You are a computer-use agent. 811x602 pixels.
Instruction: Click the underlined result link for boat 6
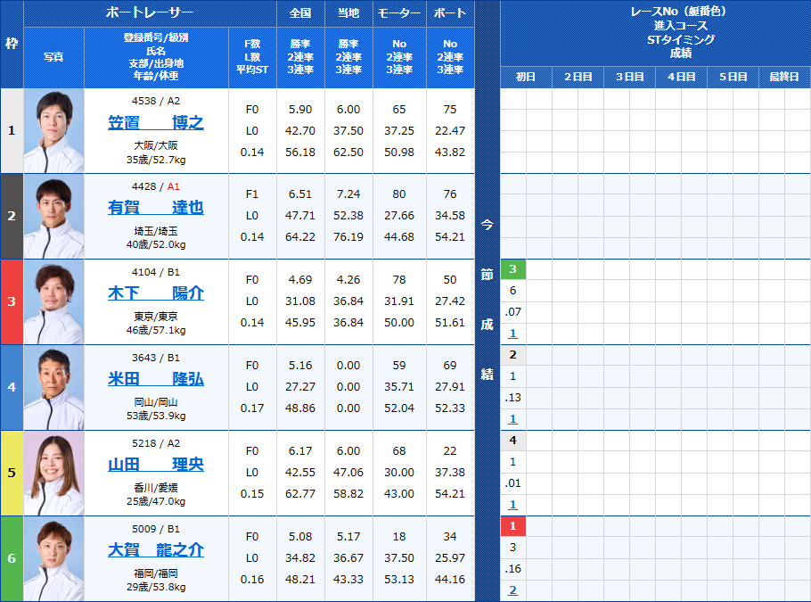(513, 590)
